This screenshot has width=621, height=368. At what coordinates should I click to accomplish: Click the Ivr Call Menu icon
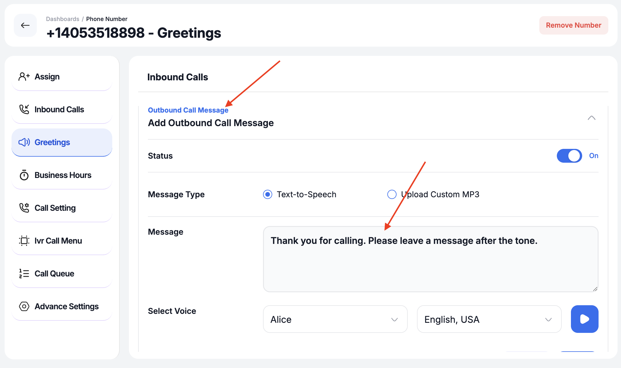[24, 241]
